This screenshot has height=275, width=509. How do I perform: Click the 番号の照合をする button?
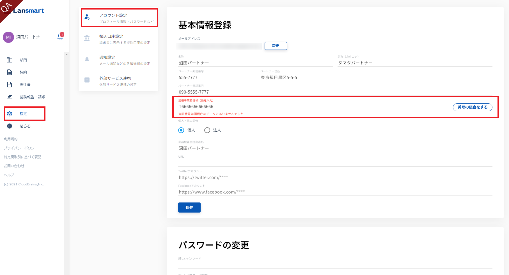pyautogui.click(x=472, y=107)
